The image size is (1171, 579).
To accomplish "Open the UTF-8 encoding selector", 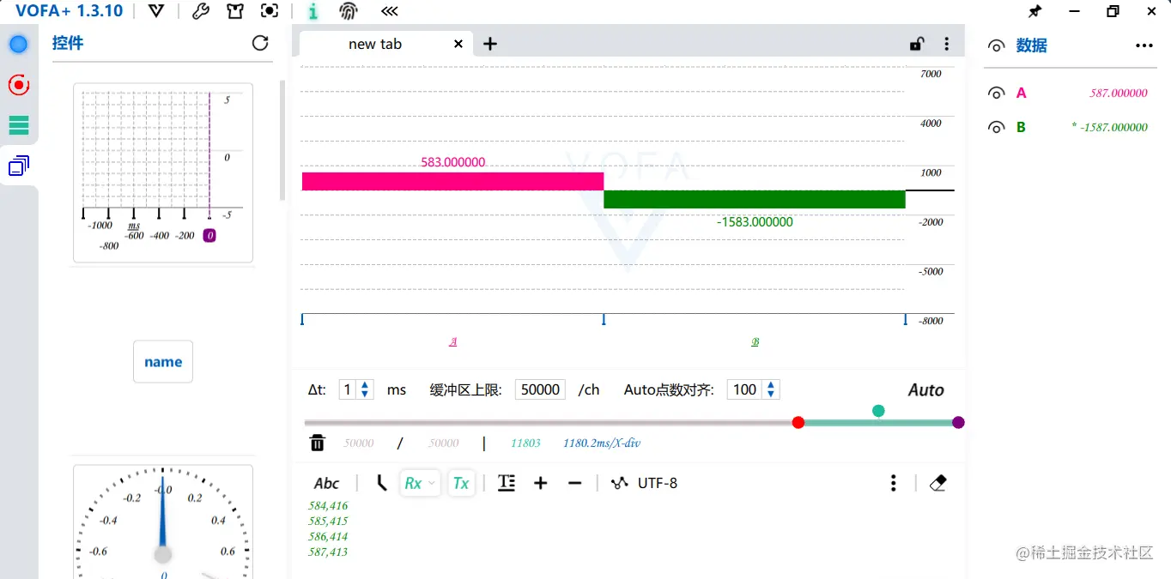I will (644, 483).
